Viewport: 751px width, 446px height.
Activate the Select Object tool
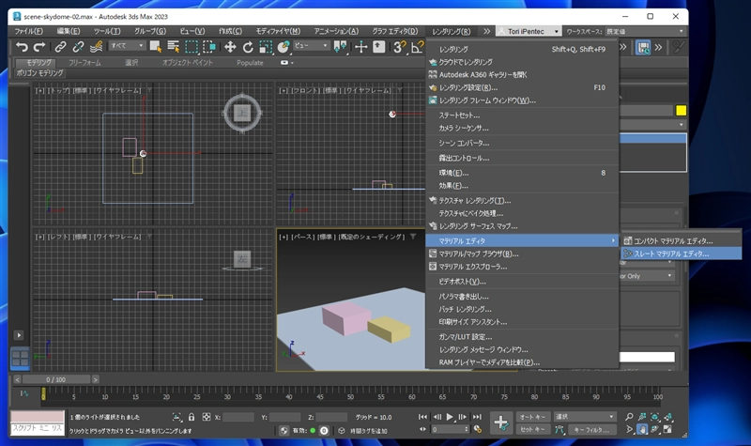pos(155,47)
